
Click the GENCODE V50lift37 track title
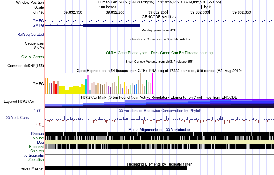(x=159, y=17)
